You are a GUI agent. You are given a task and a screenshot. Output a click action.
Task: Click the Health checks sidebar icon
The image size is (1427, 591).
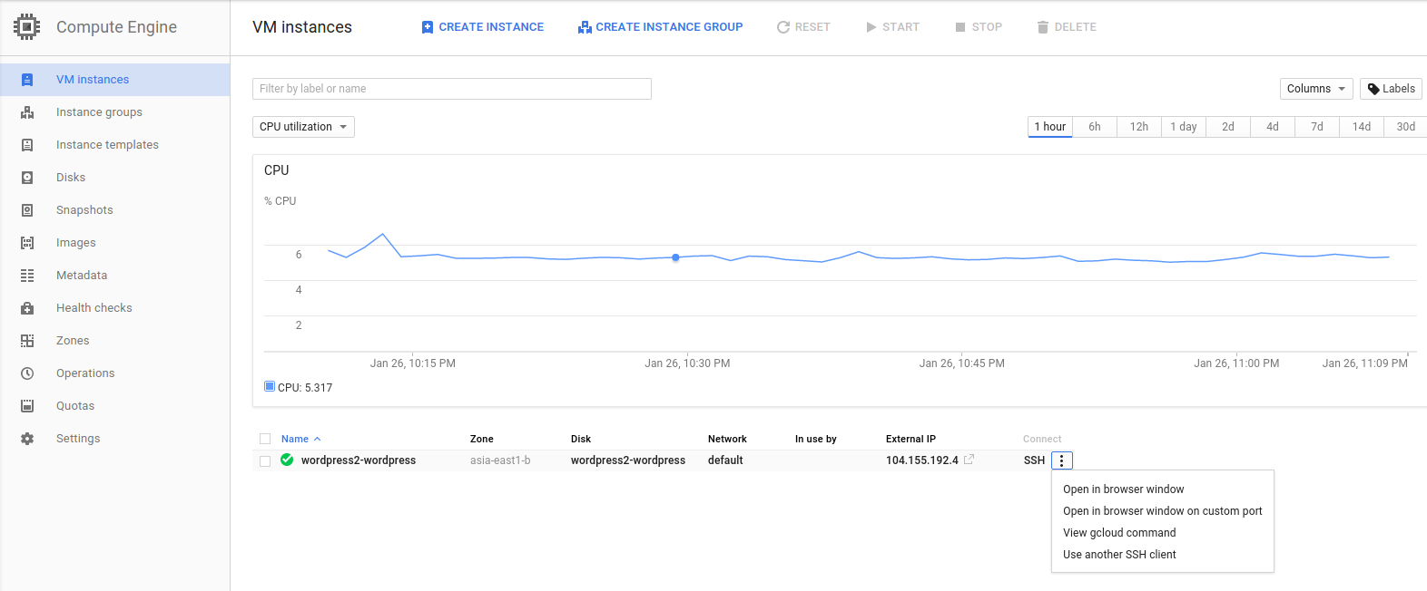(27, 308)
